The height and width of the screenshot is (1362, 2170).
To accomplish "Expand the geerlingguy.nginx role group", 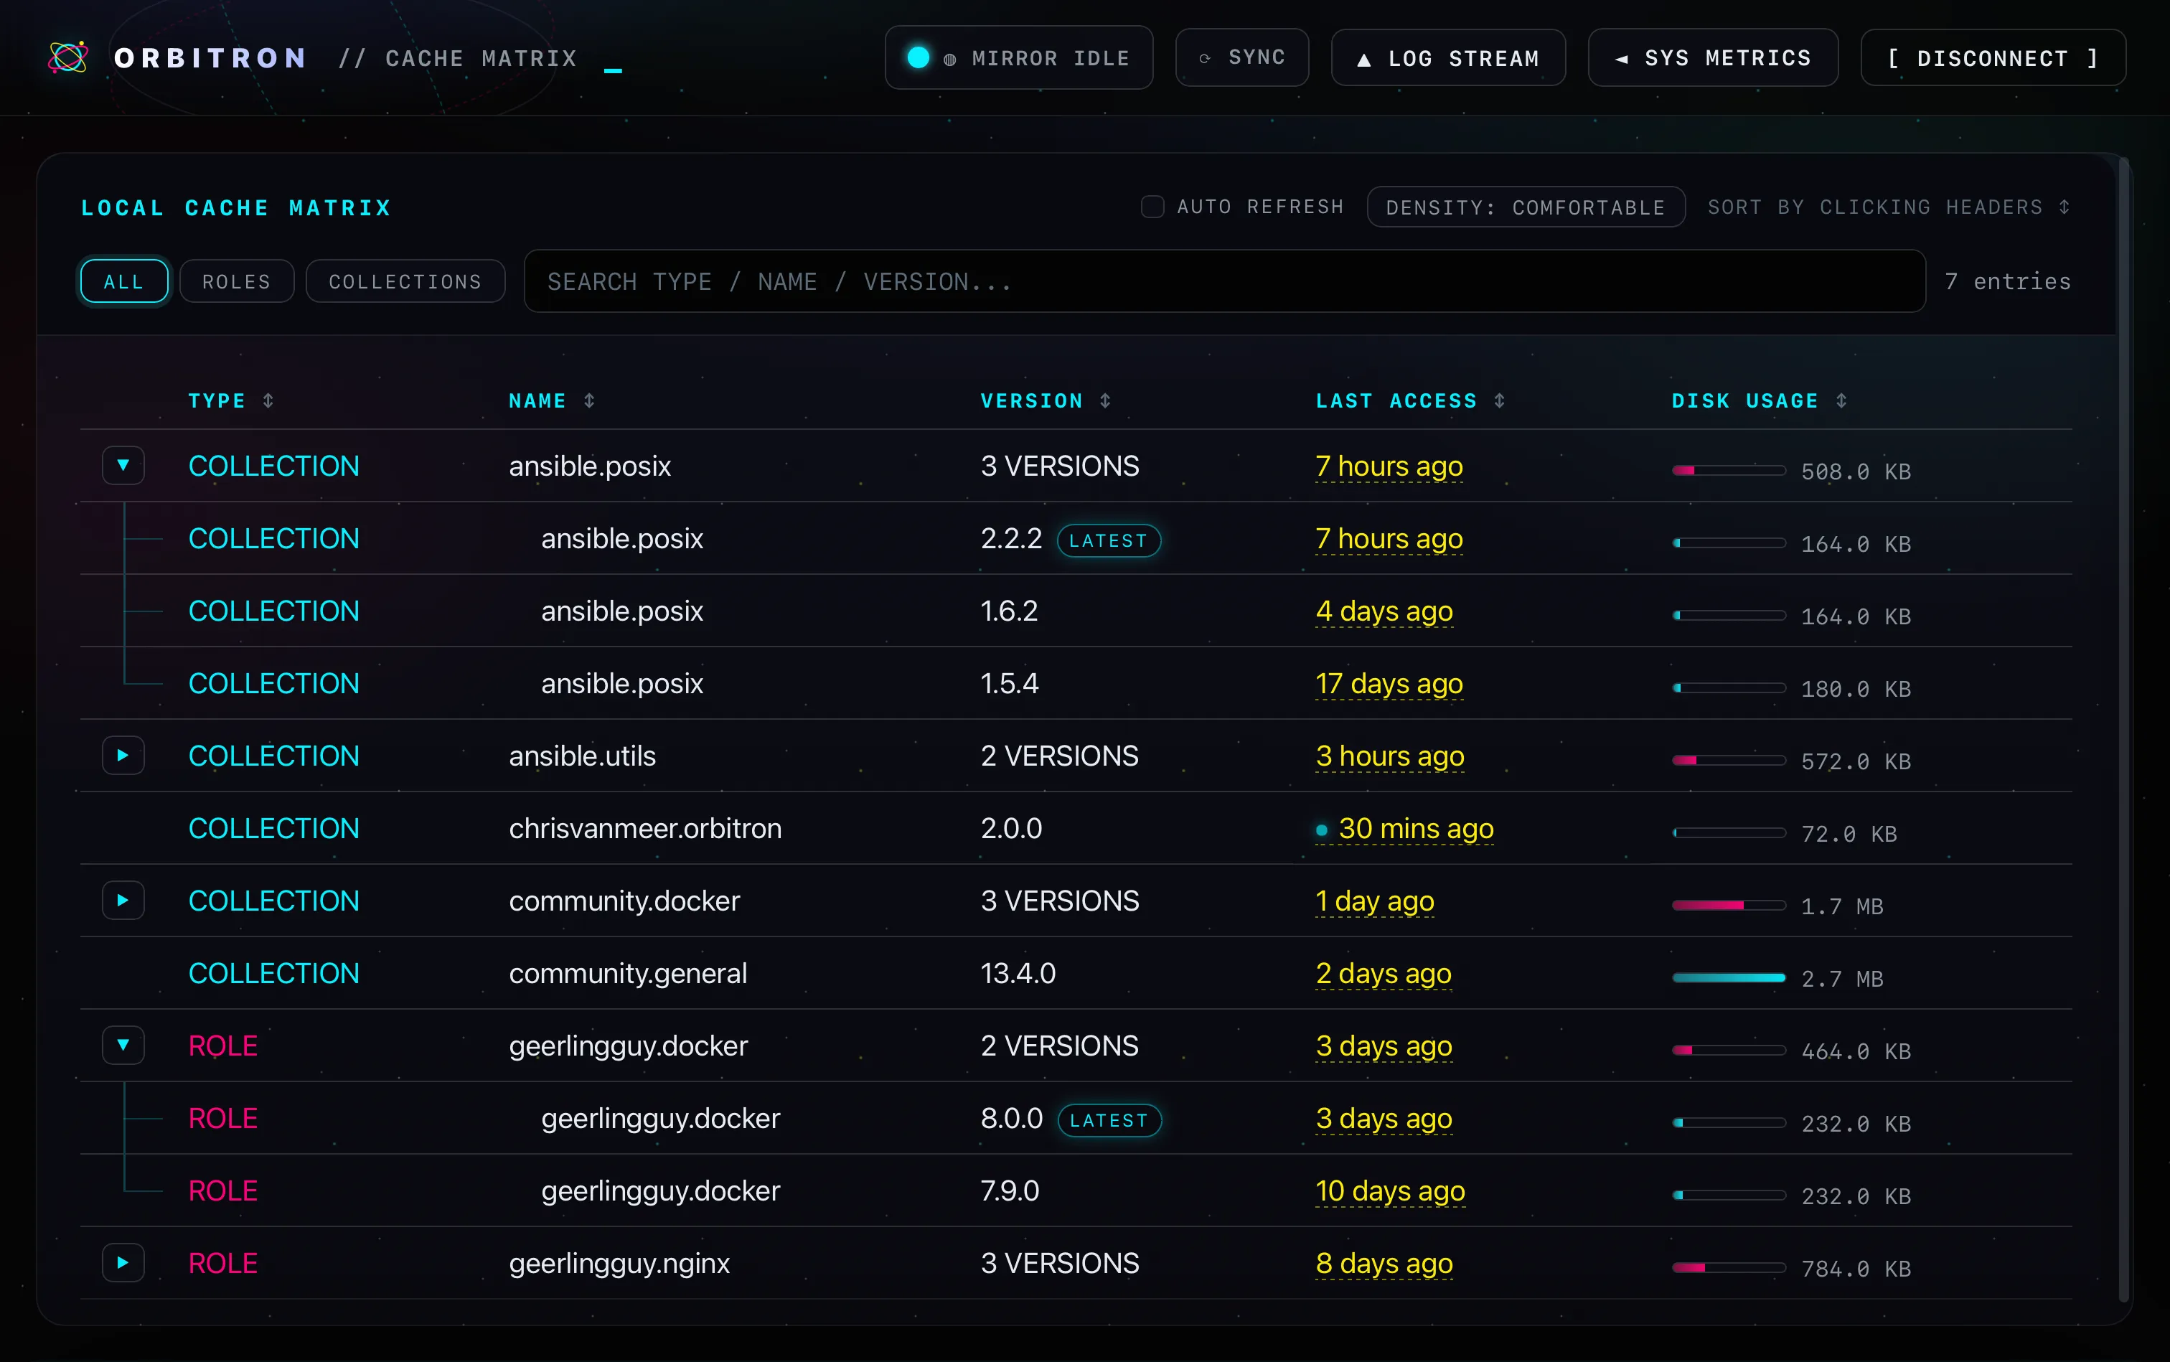I will [x=123, y=1263].
